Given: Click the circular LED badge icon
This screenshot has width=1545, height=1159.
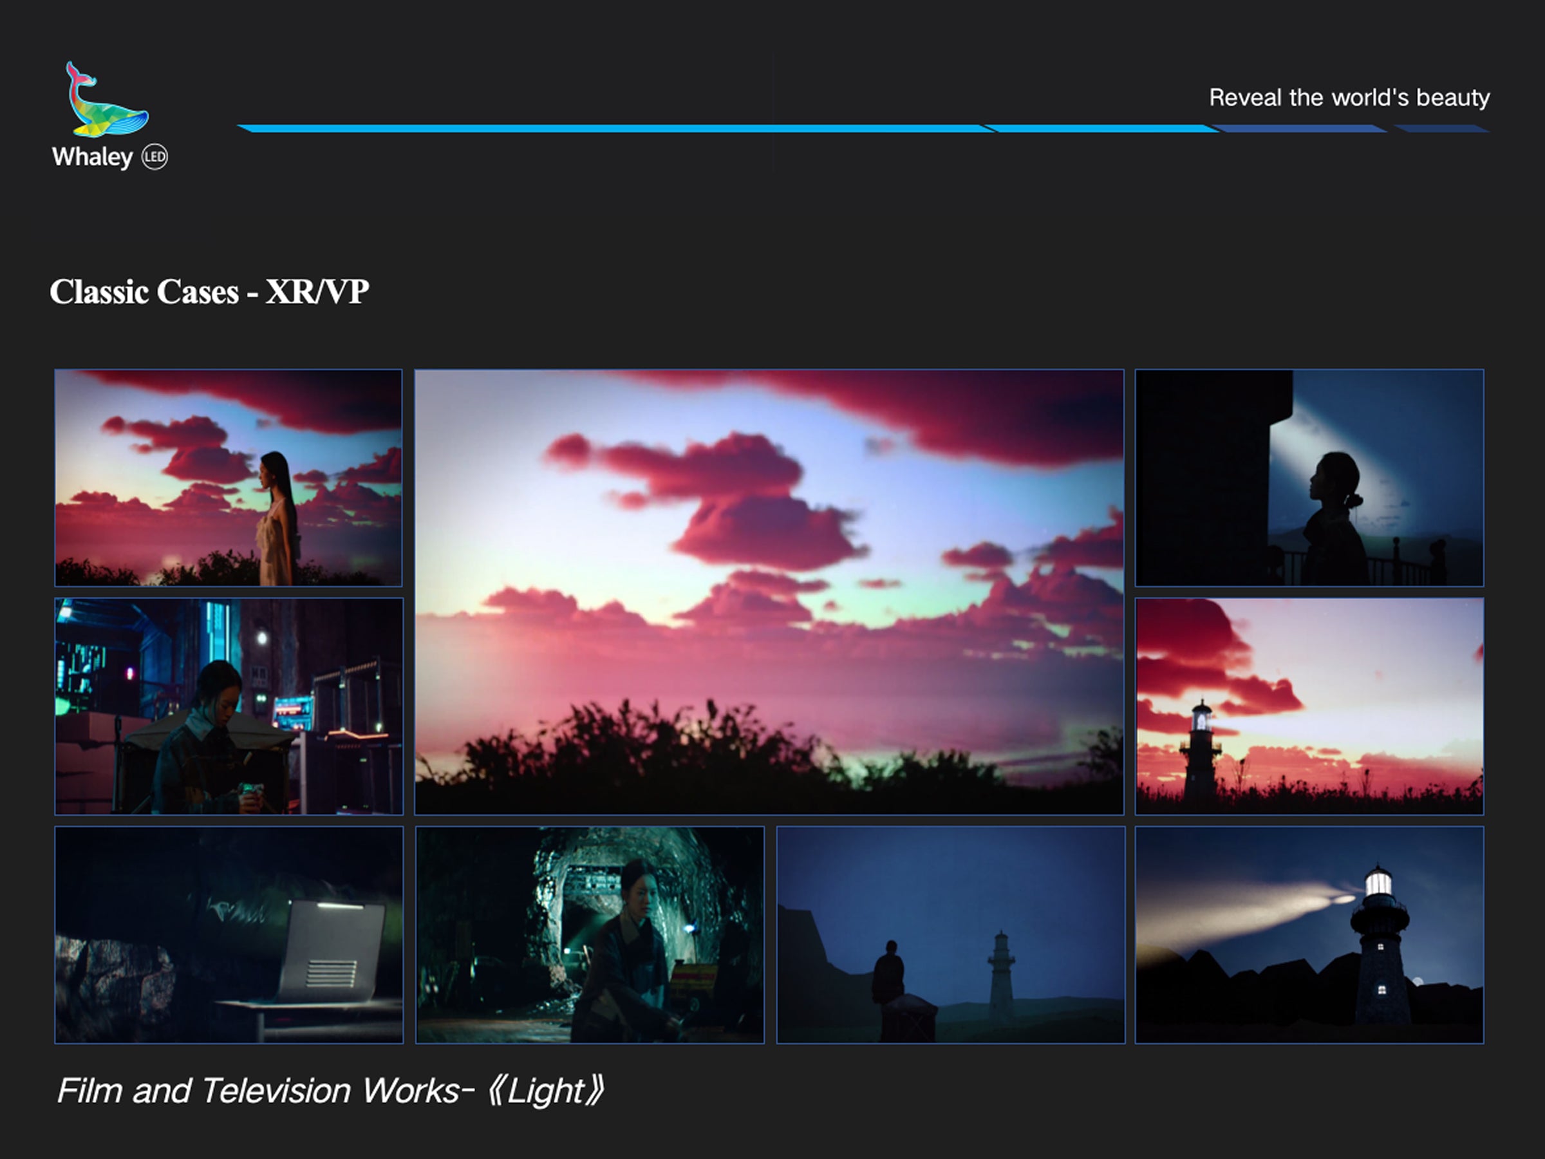Looking at the screenshot, I should coord(155,156).
